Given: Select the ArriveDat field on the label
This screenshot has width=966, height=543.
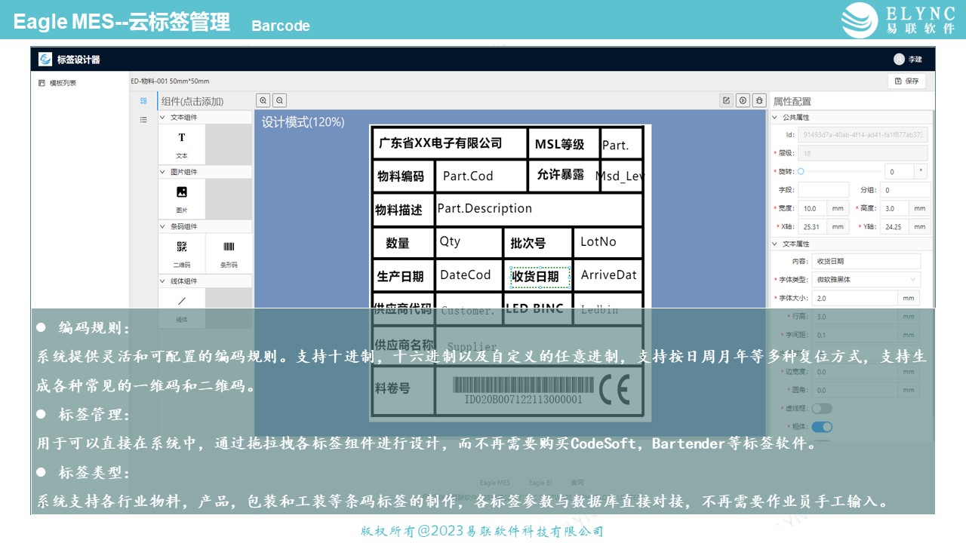Looking at the screenshot, I should pos(609,275).
